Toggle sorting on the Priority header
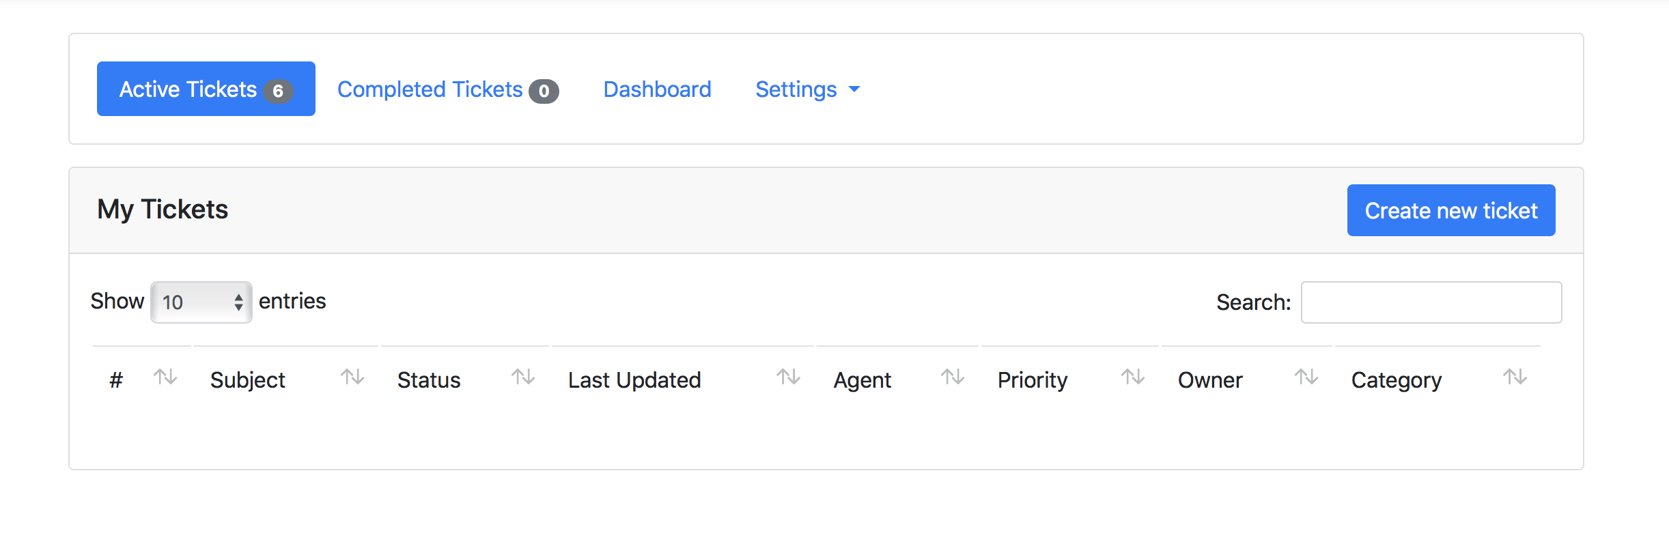Image resolution: width=1669 pixels, height=557 pixels. 1032,380
